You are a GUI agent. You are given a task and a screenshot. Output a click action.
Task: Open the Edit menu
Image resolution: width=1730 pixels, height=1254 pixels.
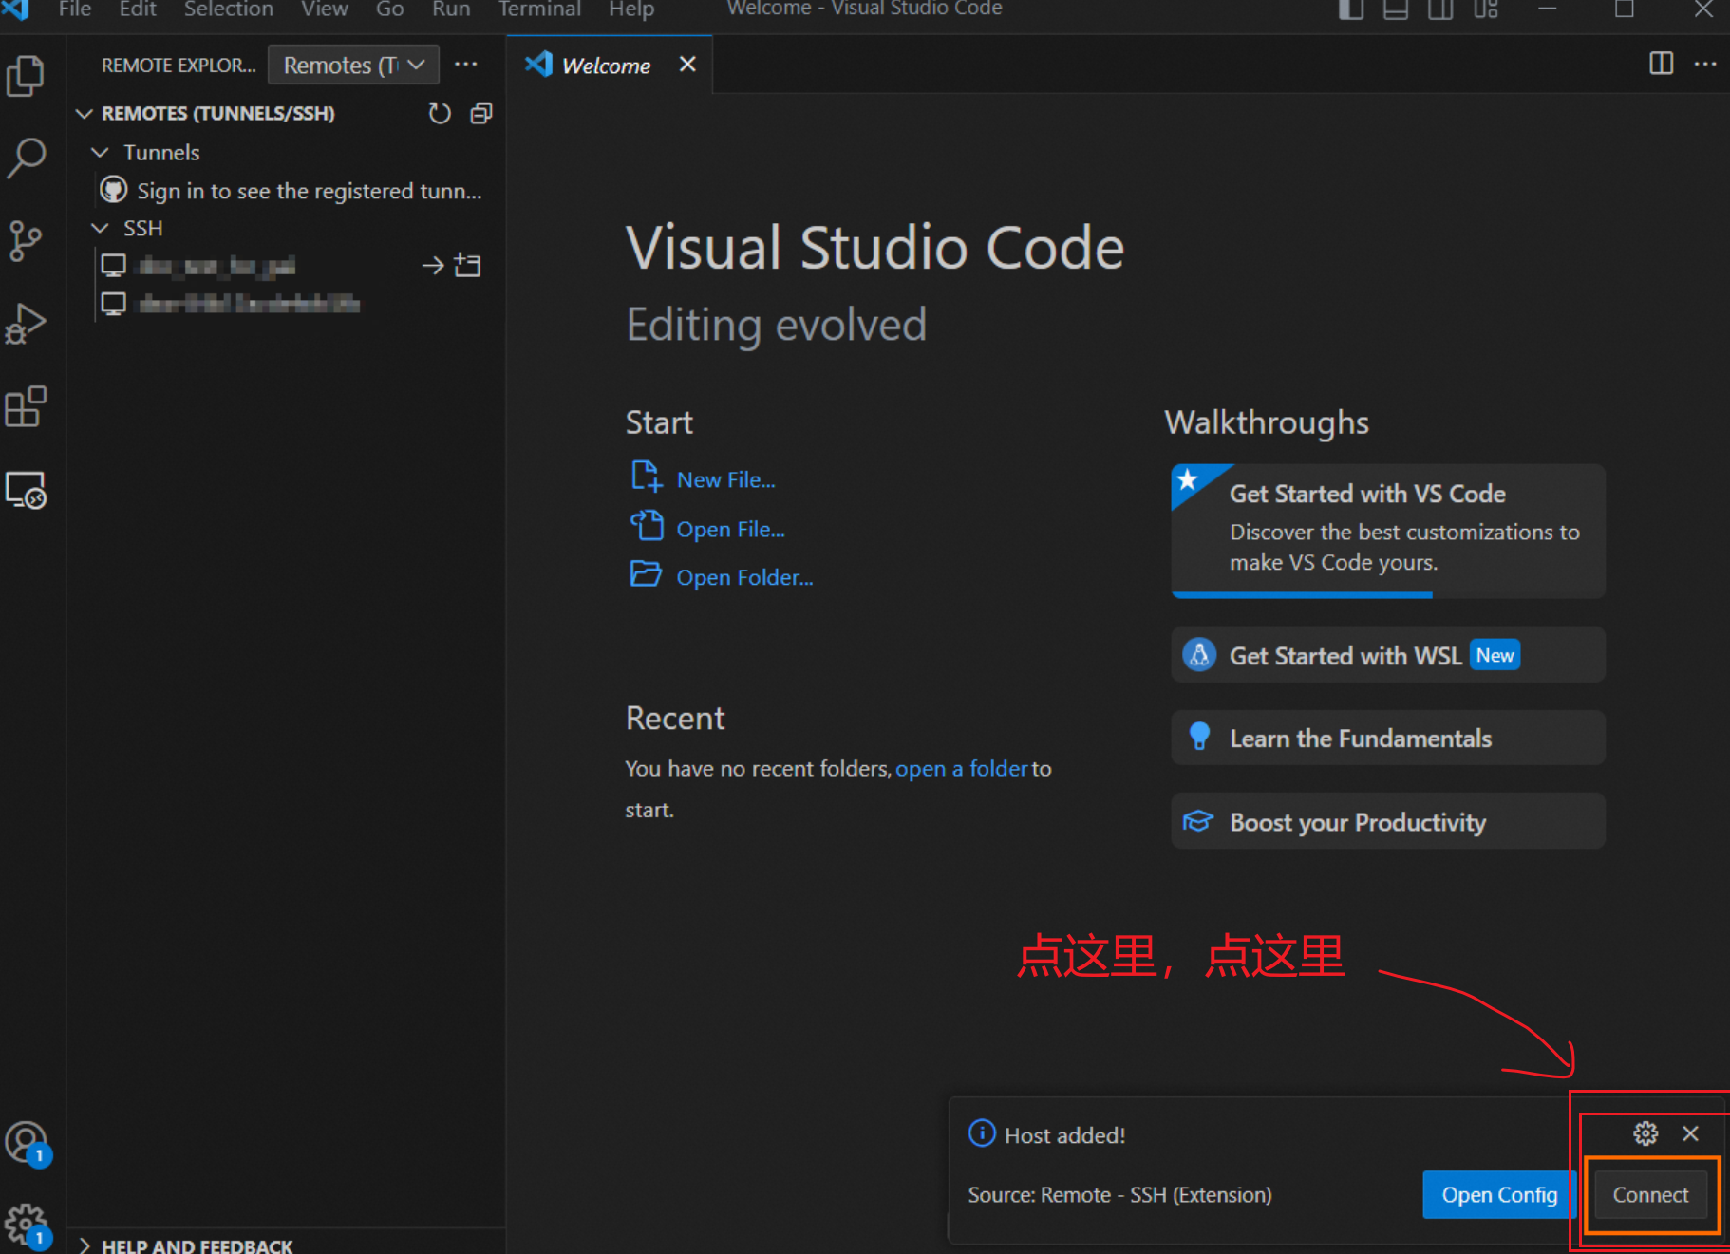tap(138, 9)
